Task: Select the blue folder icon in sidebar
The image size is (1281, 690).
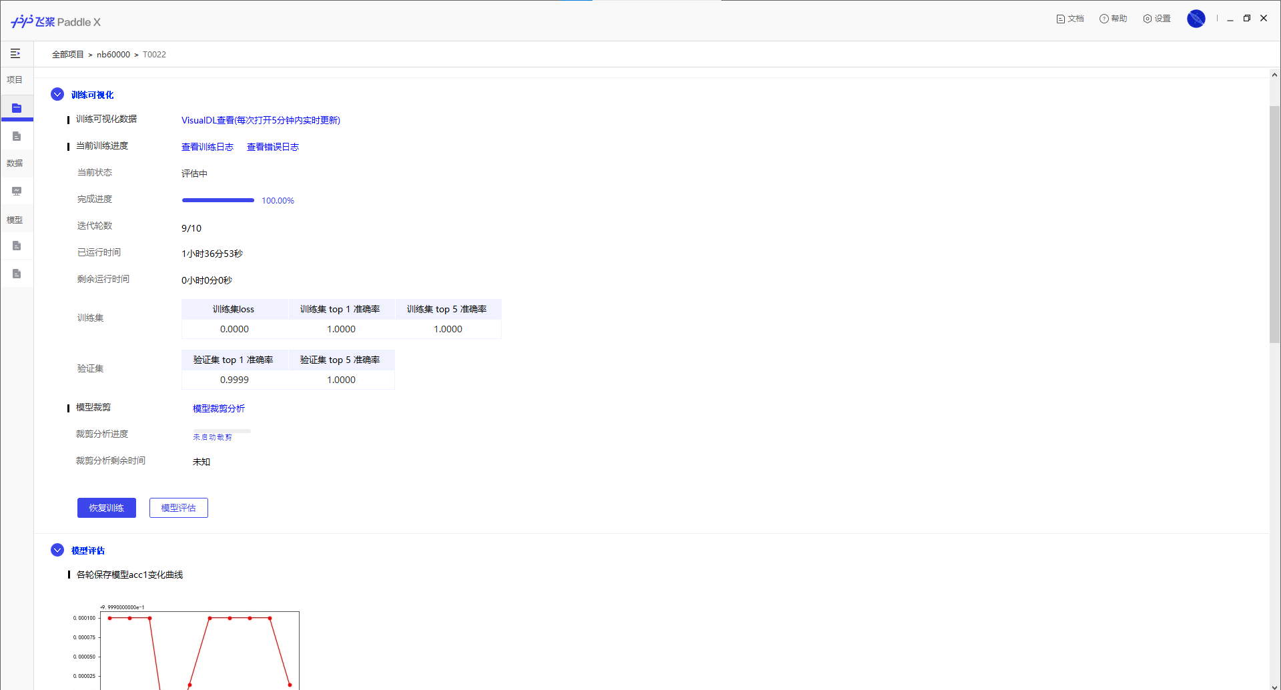Action: pyautogui.click(x=17, y=108)
